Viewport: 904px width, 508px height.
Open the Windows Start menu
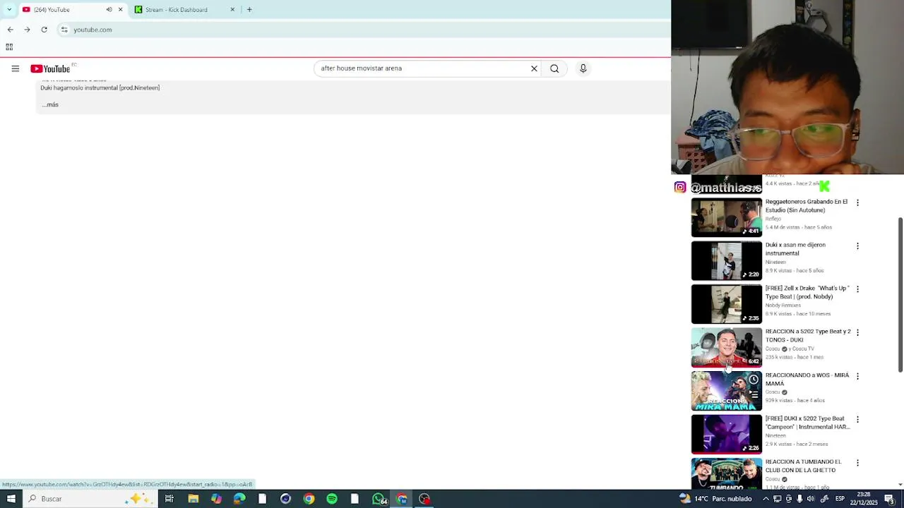[x=11, y=499]
